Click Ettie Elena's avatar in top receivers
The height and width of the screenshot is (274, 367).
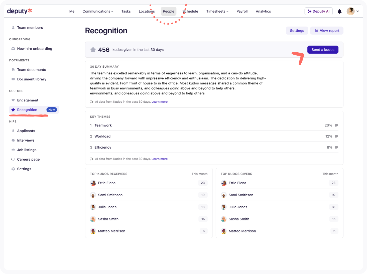point(93,183)
